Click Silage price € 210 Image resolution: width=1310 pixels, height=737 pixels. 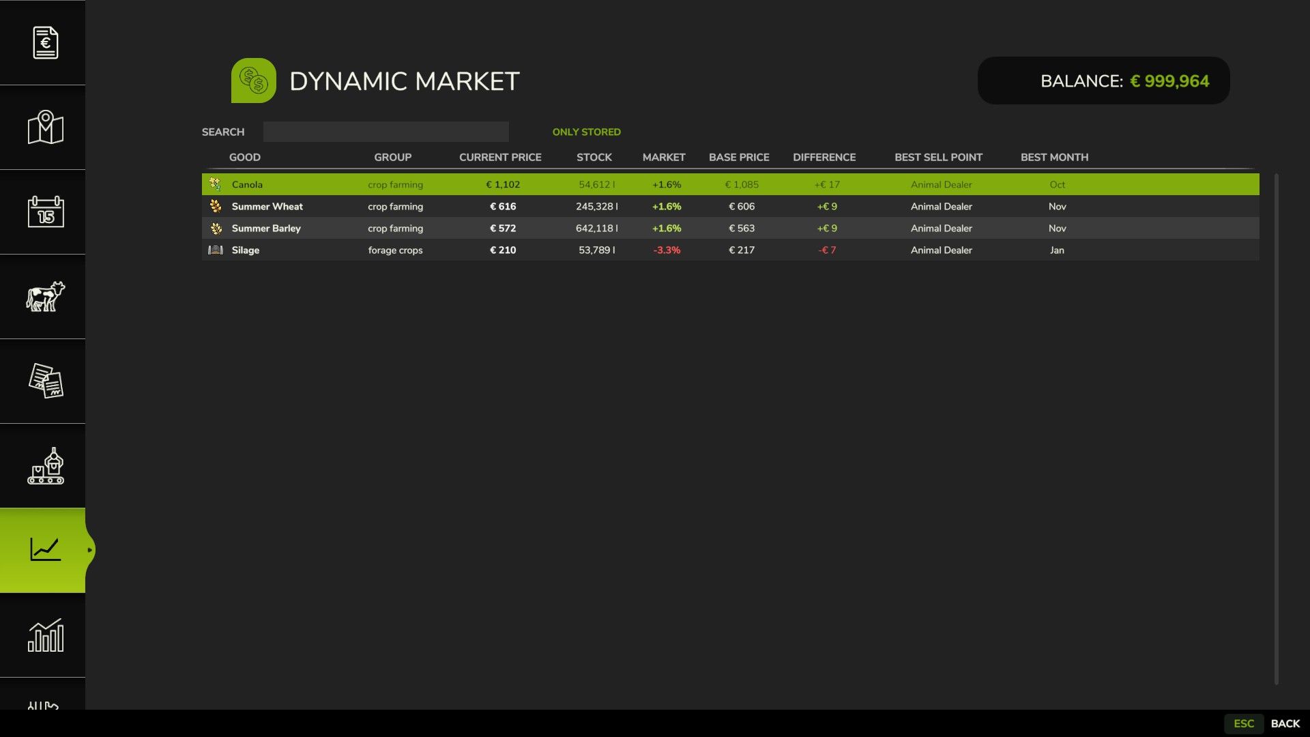[503, 250]
